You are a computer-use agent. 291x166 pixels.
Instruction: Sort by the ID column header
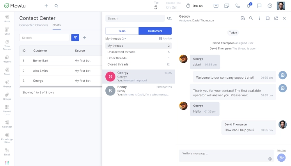24,51
